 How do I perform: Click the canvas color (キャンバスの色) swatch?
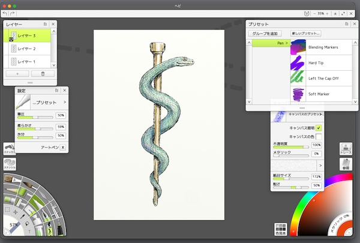(319, 137)
